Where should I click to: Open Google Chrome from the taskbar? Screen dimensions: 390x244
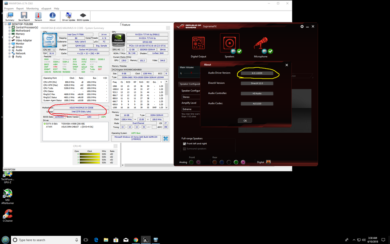pos(136,240)
